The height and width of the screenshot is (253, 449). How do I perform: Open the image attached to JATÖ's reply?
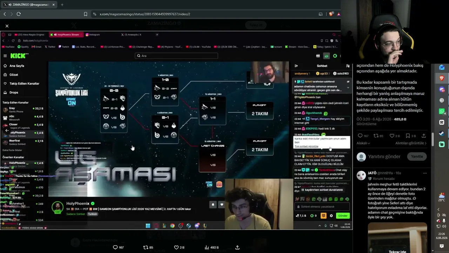pyautogui.click(x=397, y=238)
